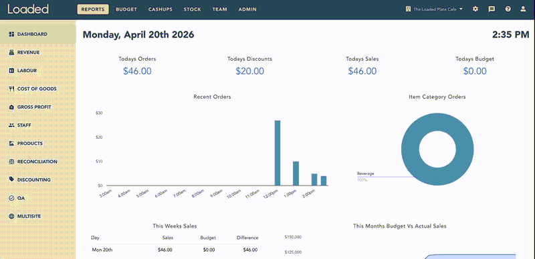Image resolution: width=535 pixels, height=259 pixels.
Task: Click the 2:35 PM clock text
Action: pyautogui.click(x=511, y=35)
